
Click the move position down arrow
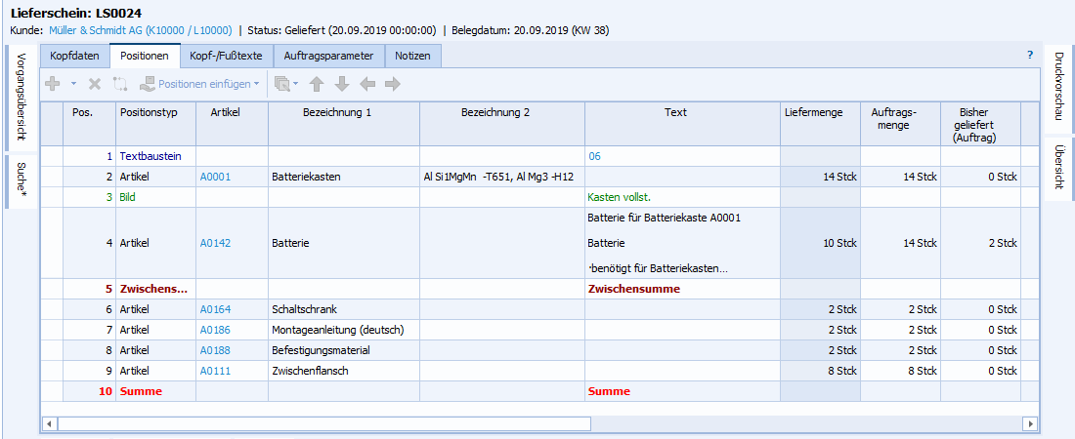pos(342,85)
